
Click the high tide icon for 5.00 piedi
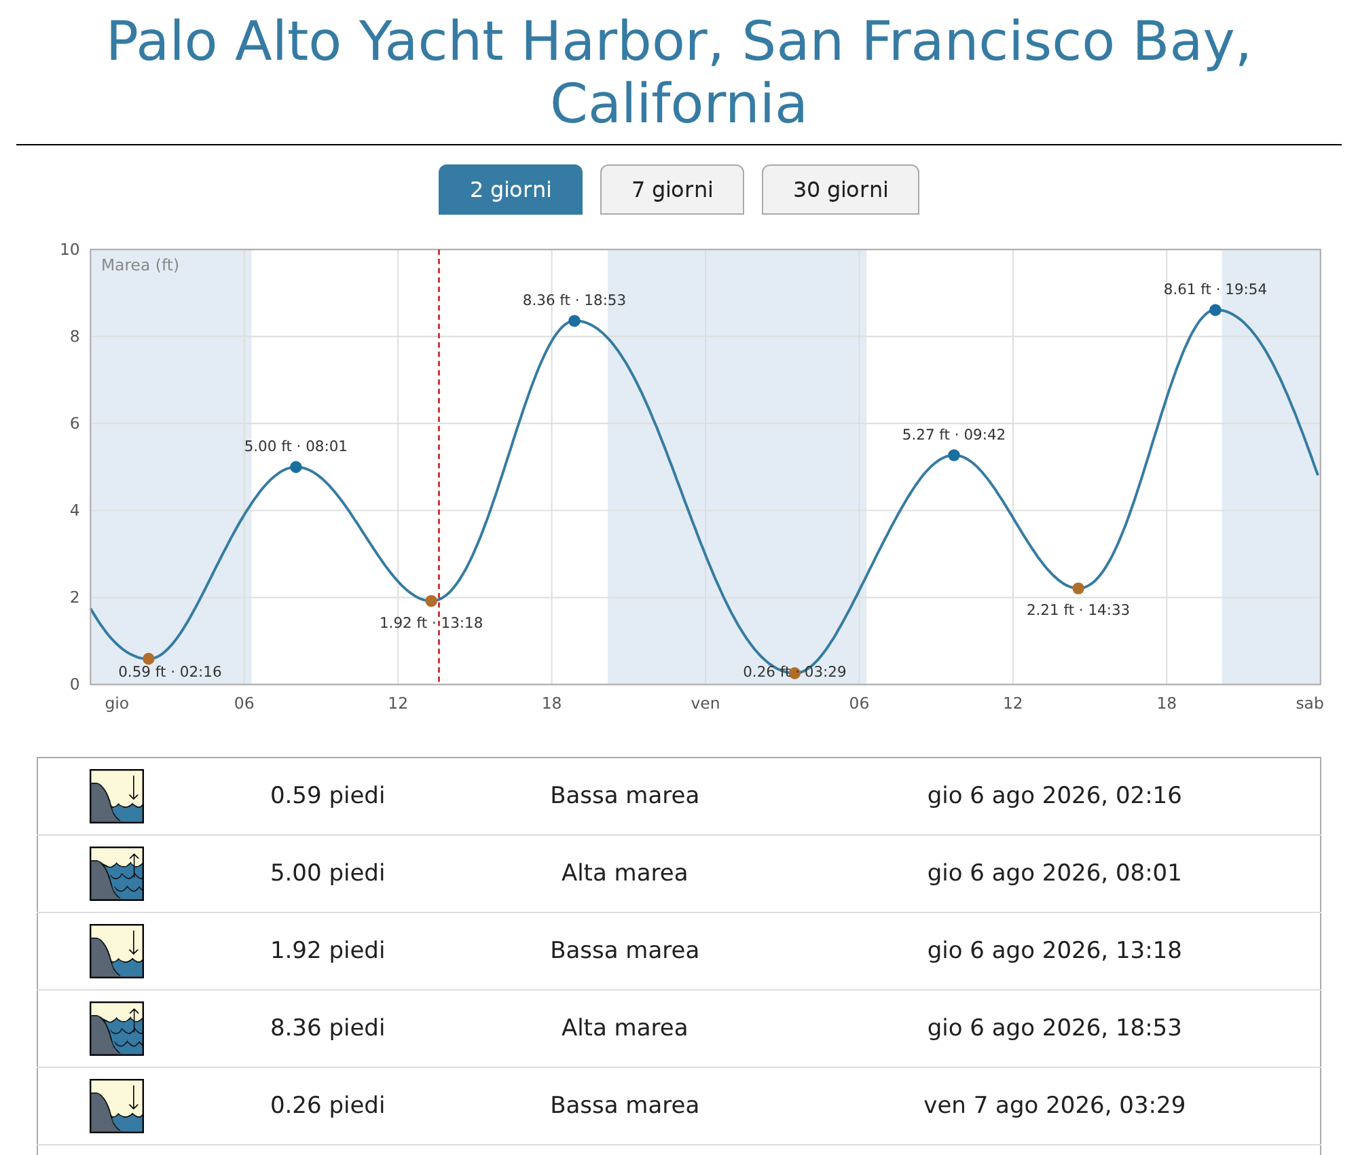[117, 874]
